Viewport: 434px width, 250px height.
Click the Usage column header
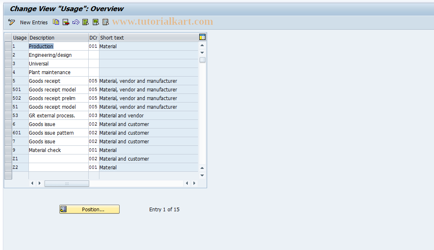click(x=19, y=37)
